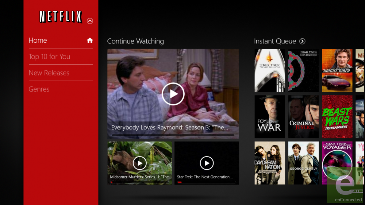Image resolution: width=365 pixels, height=205 pixels.
Task: Click the Continue Watching heading
Action: [x=135, y=41]
